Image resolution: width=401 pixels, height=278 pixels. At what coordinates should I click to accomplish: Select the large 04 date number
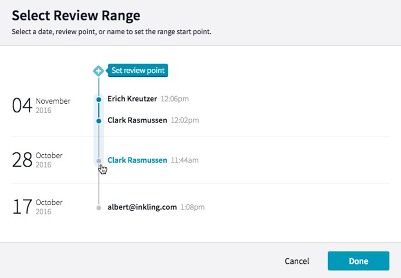[x=22, y=105]
